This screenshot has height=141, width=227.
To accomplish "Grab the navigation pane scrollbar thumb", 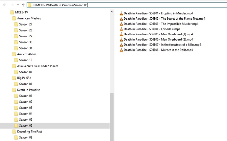I will (x=112, y=117).
